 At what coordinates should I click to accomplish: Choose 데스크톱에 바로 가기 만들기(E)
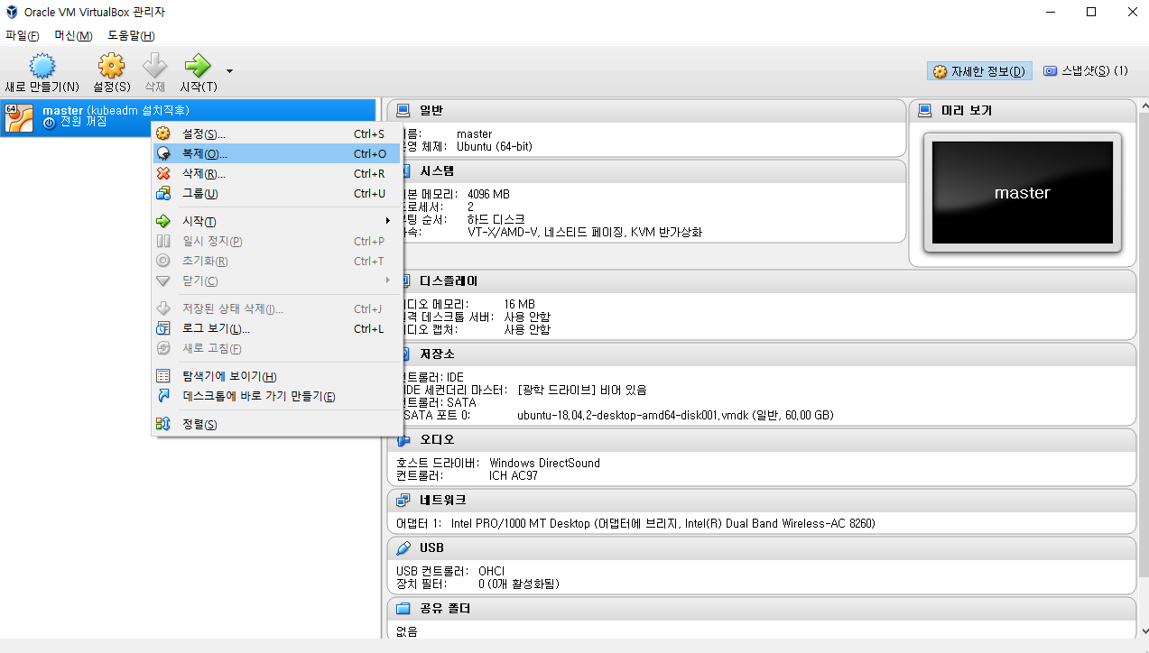(x=276, y=396)
